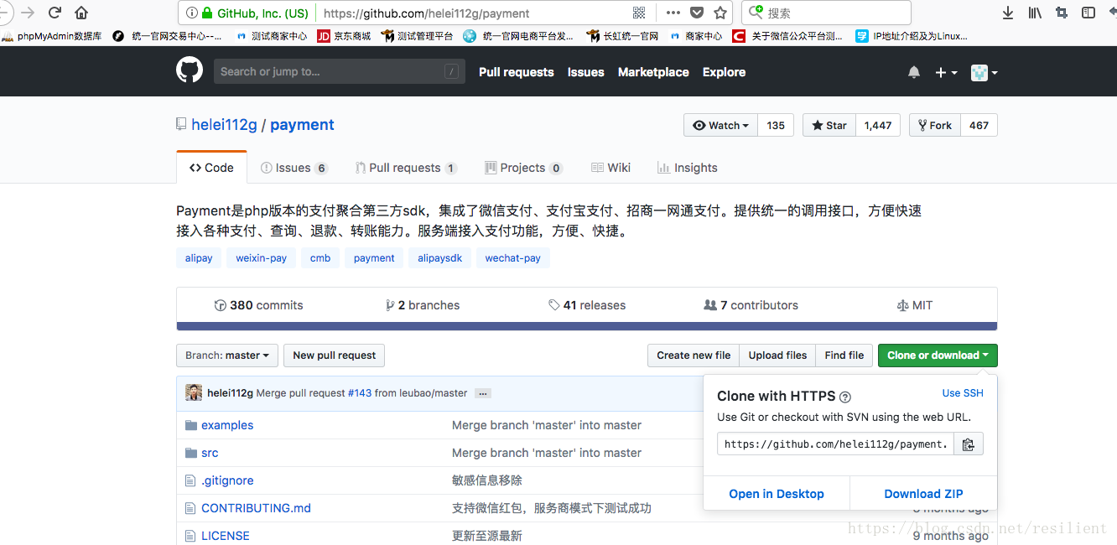Open the page actions three-dots menu

[673, 13]
